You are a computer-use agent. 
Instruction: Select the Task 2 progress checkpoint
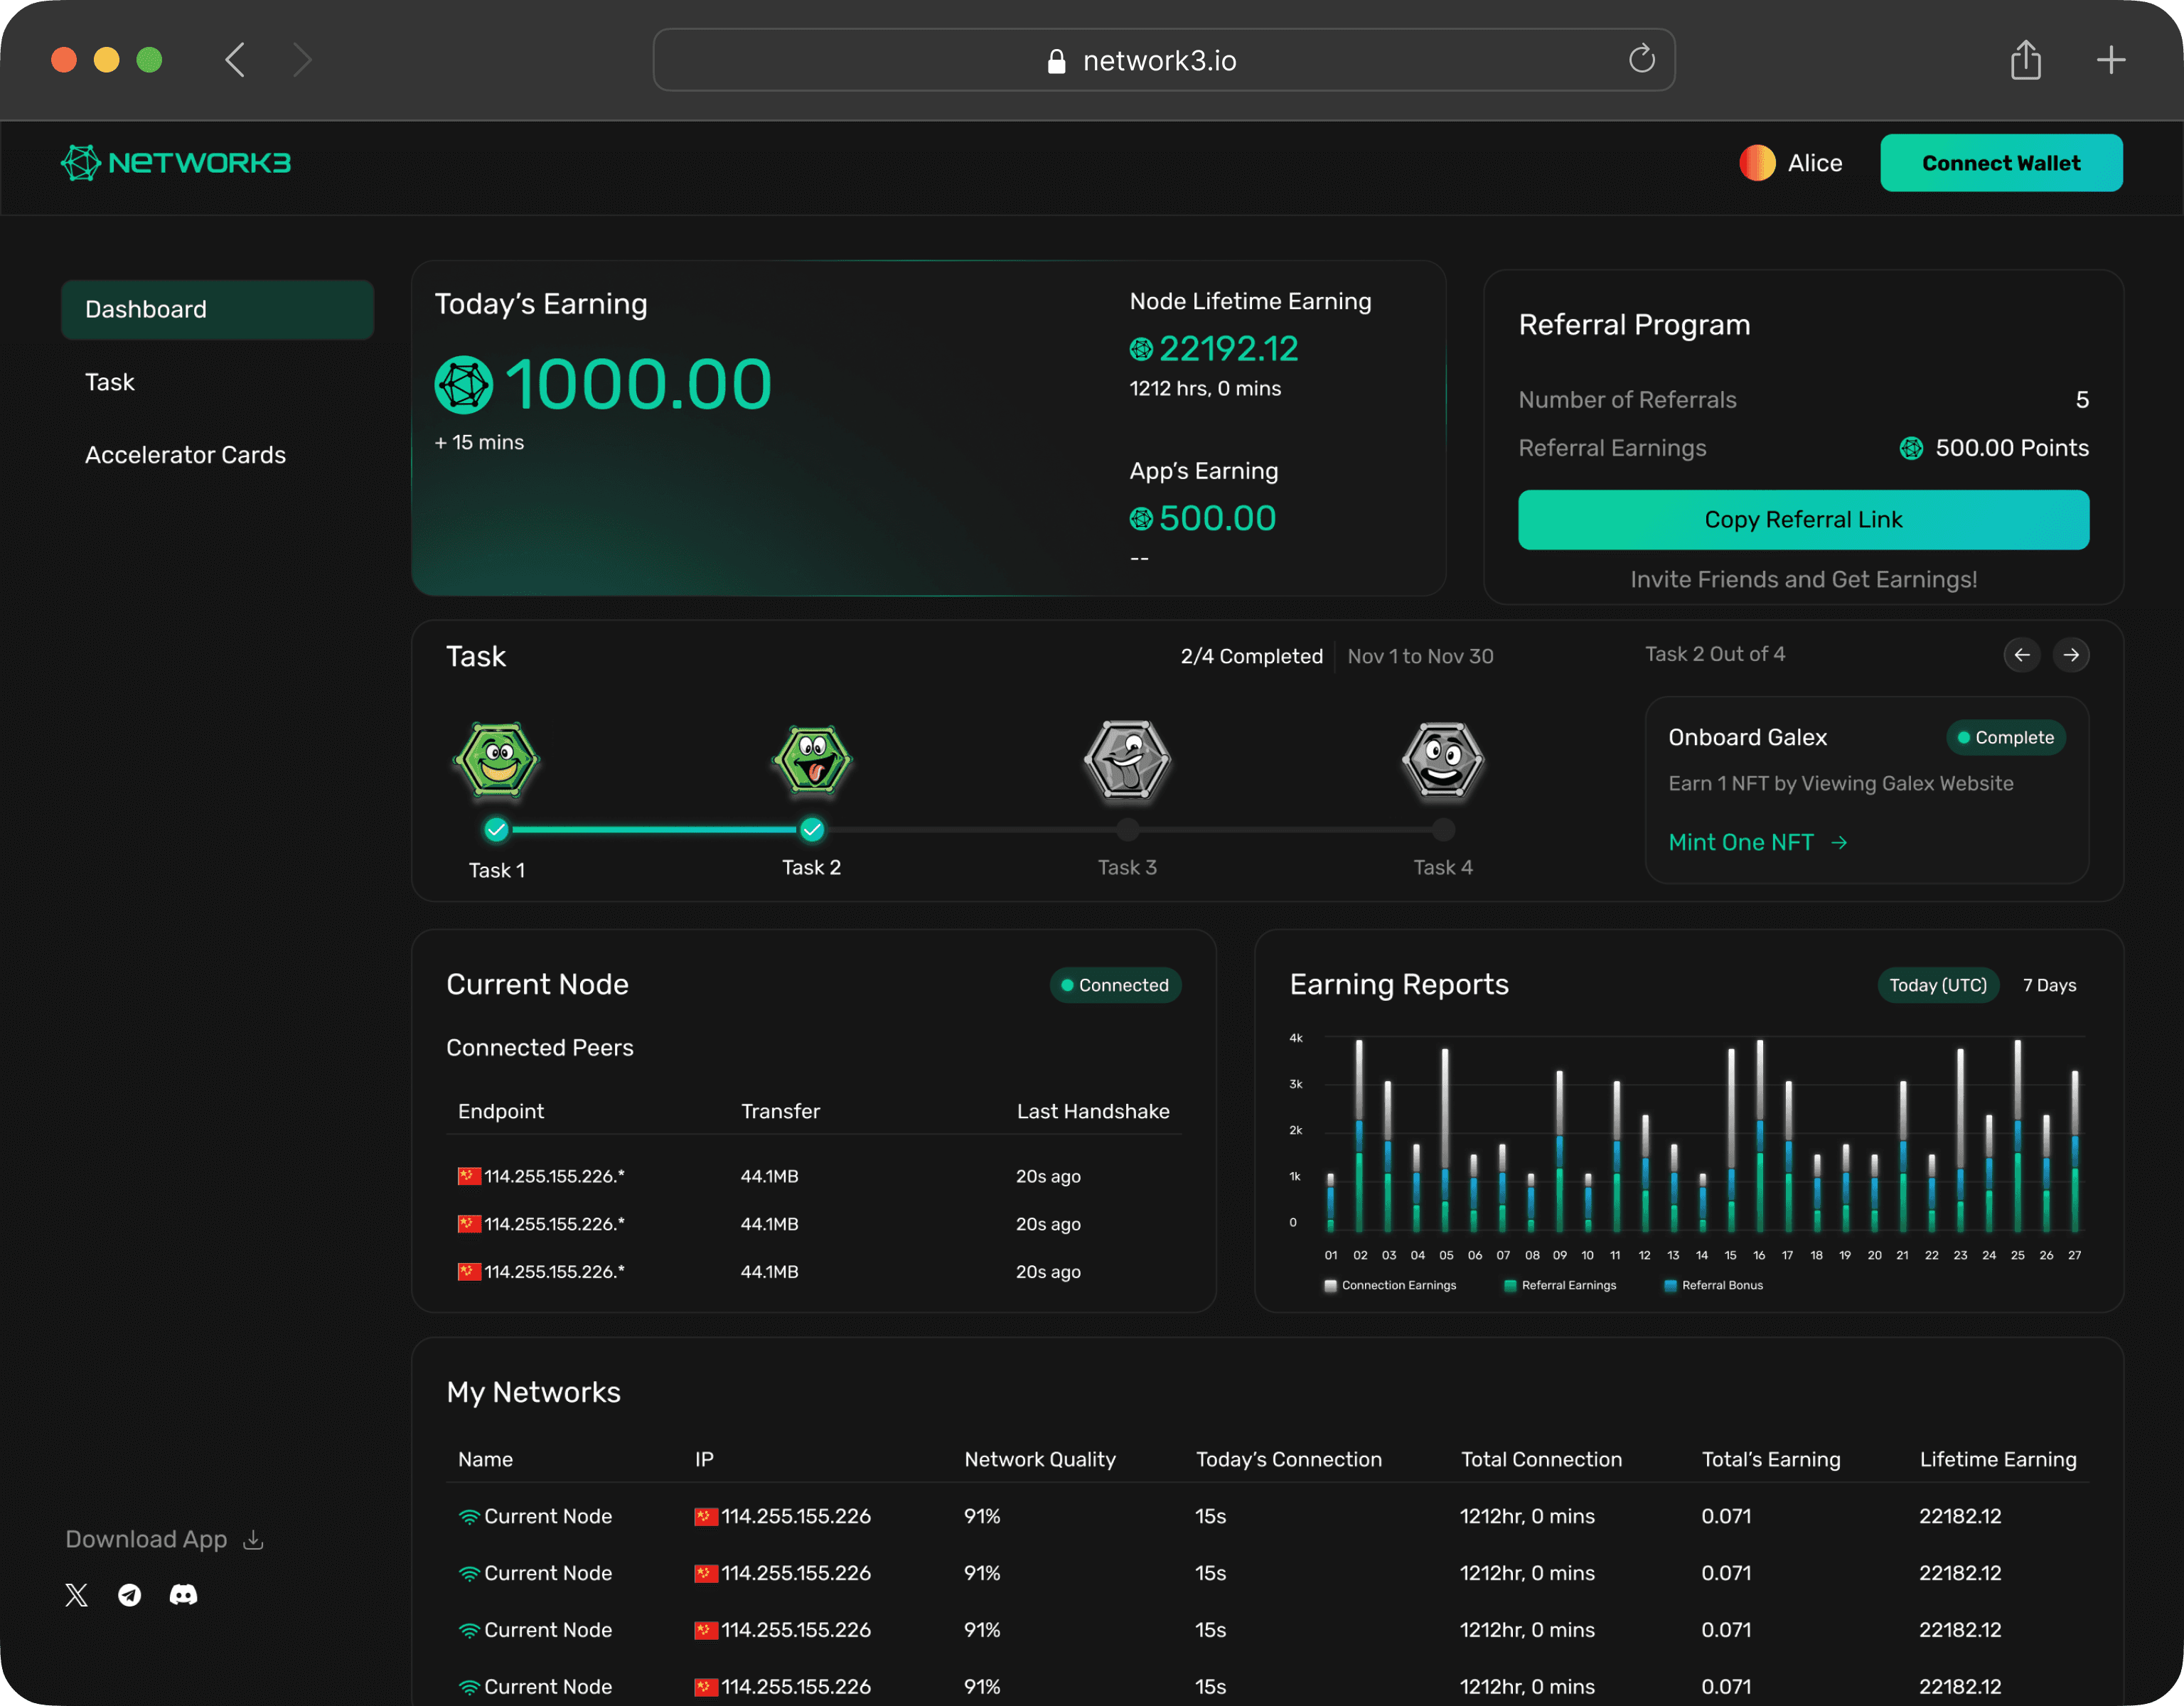812,829
